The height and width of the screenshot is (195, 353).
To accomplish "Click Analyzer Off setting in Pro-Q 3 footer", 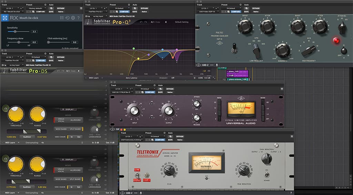I will 173,78.
